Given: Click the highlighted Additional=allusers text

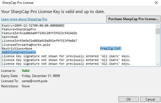Looking at the screenshot, I should tap(19, 52).
